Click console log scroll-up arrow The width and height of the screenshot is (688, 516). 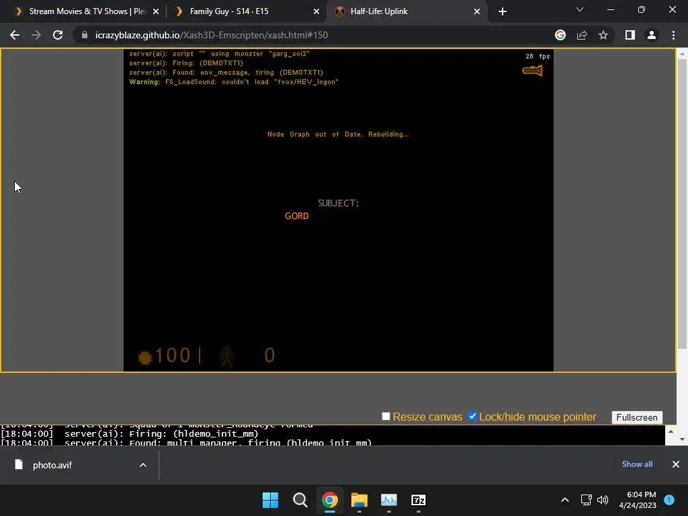[671, 431]
